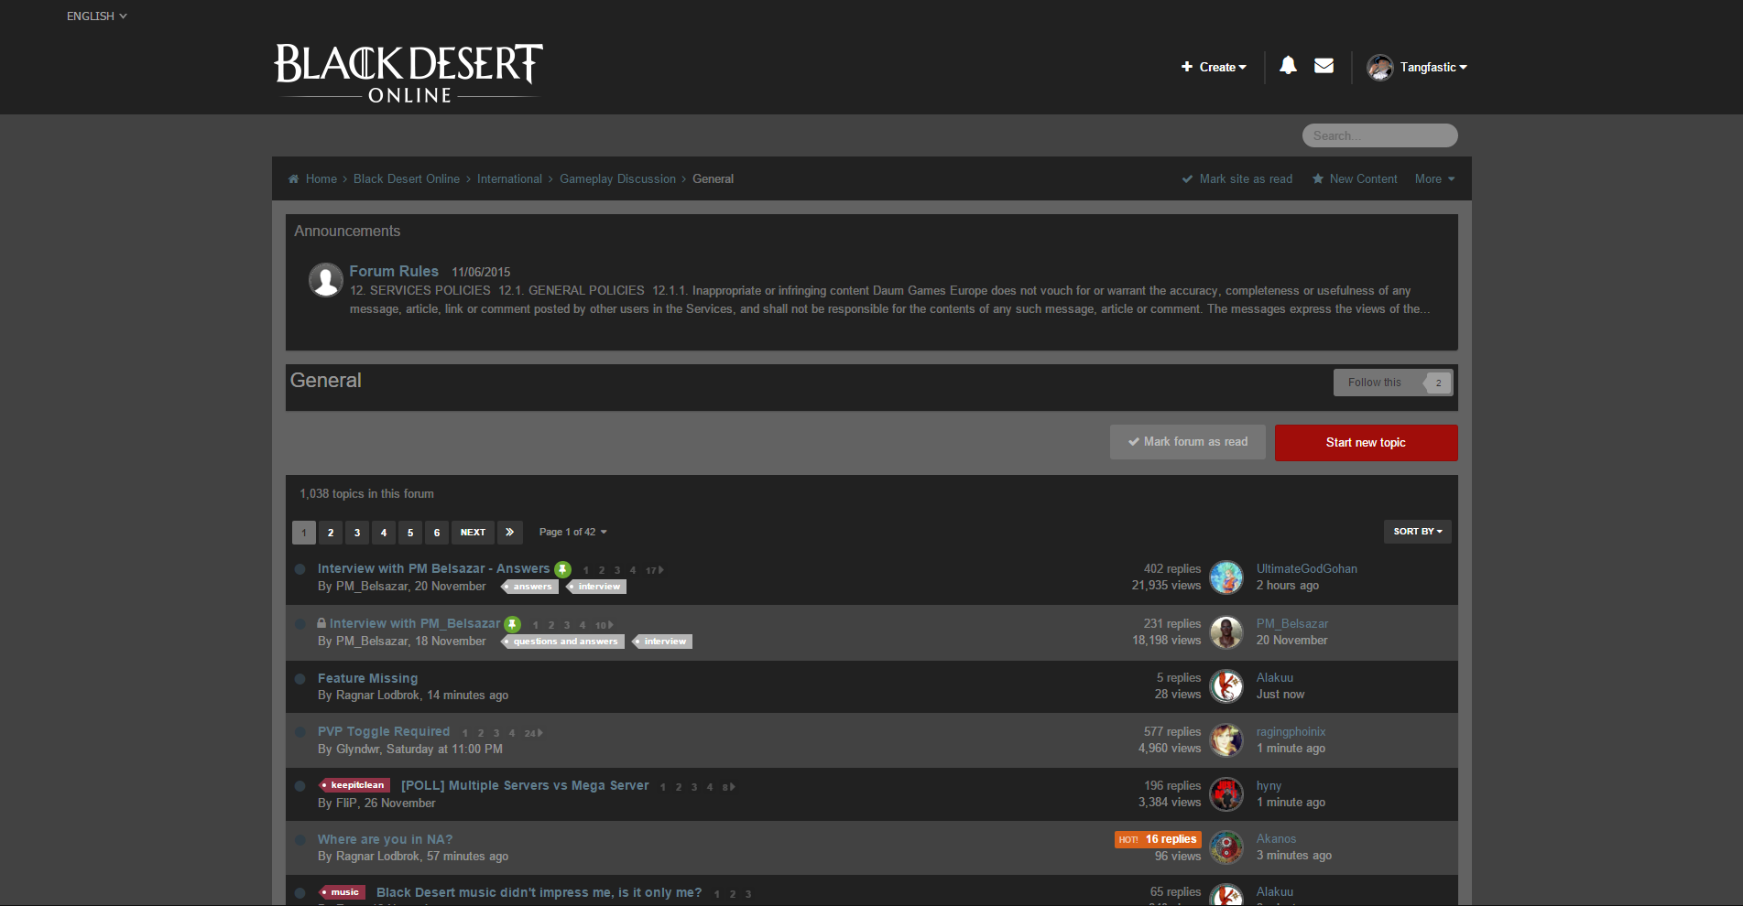This screenshot has height=906, width=1743.
Task: Click the Black Desert Online logo
Action: (409, 73)
